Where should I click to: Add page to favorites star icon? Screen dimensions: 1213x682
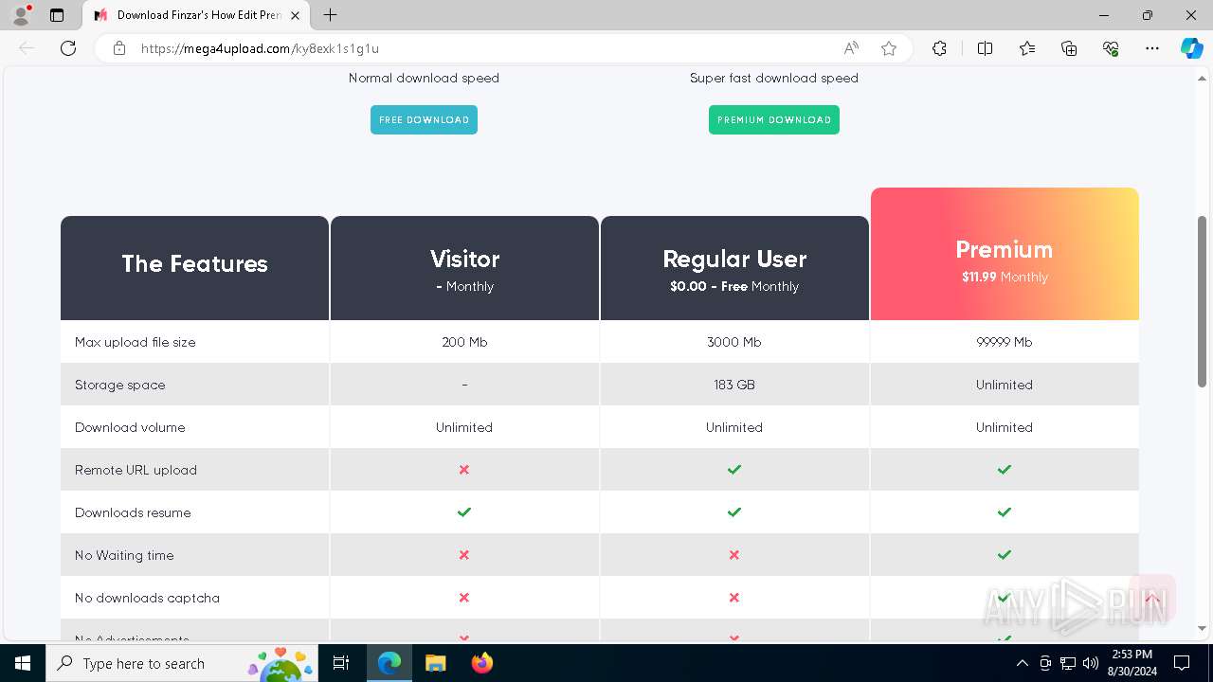coord(889,48)
